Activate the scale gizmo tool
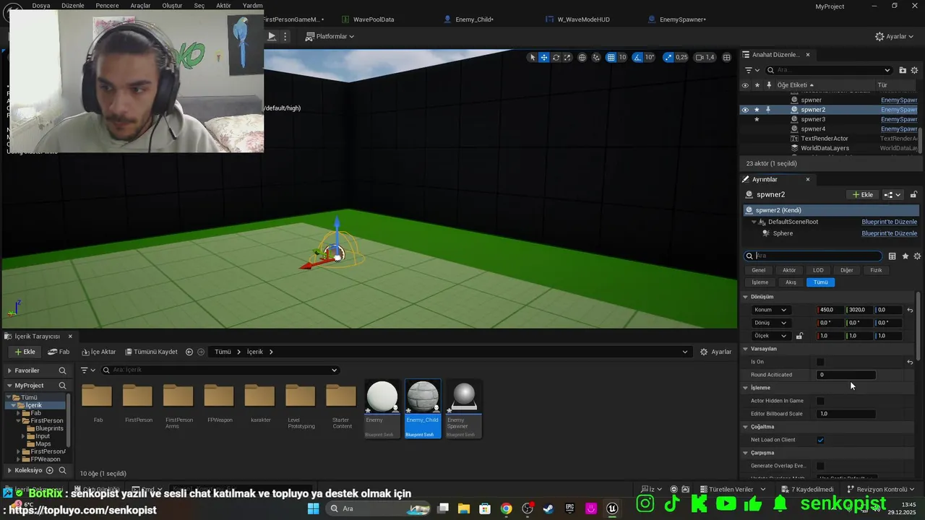The image size is (925, 520). tap(567, 57)
